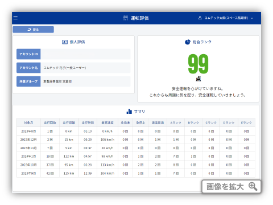This screenshot has width=273, height=205.
Task: Click the 走行距離 column header
Action: [x=69, y=123]
